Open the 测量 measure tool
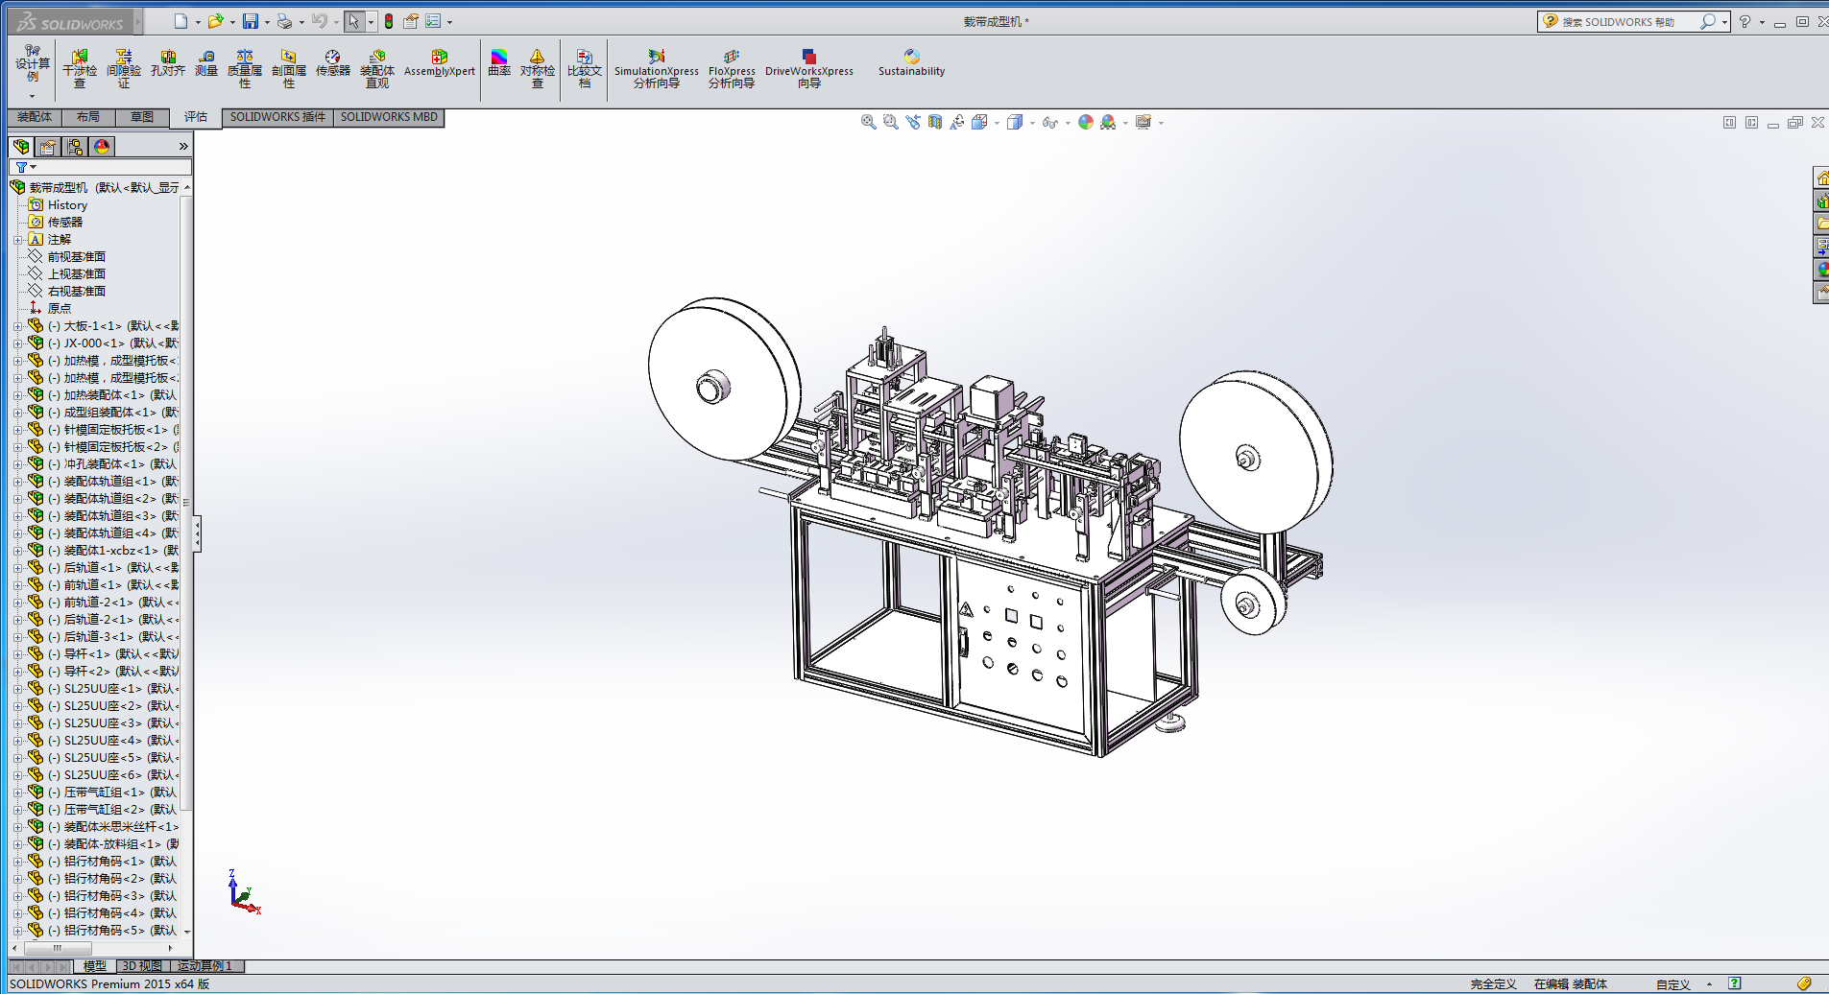Image resolution: width=1829 pixels, height=994 pixels. [206, 63]
